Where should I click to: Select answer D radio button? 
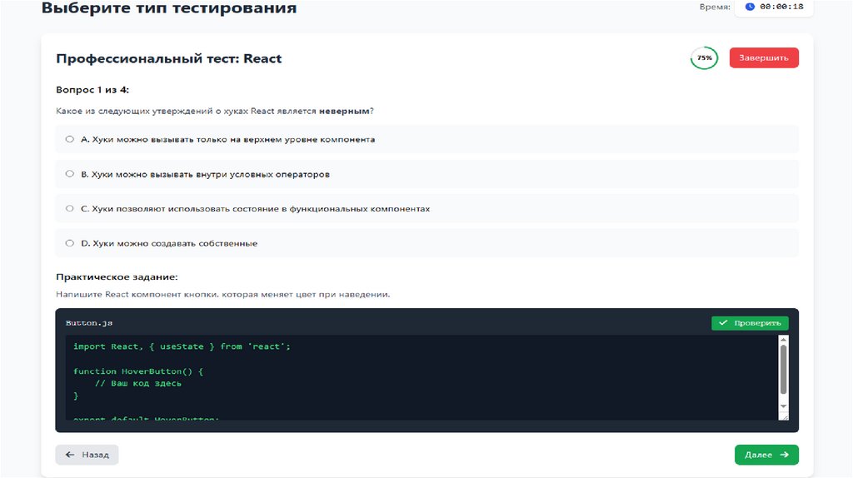(x=70, y=243)
